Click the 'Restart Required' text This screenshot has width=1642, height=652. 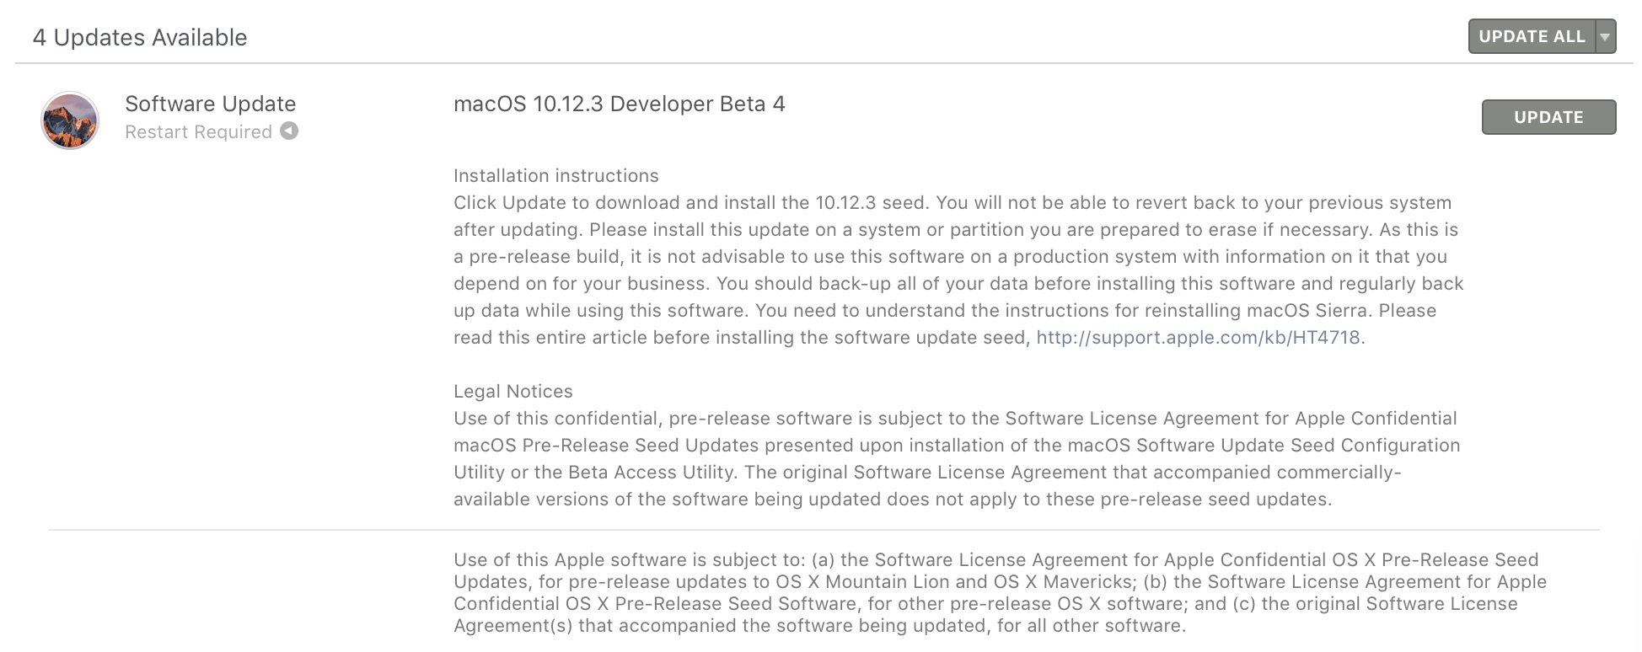(x=198, y=132)
